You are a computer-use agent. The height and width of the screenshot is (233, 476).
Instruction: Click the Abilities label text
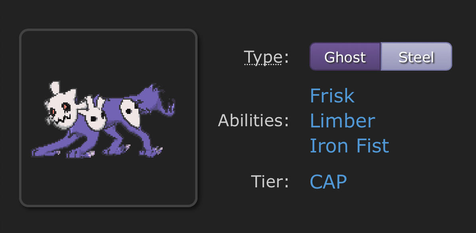click(x=253, y=121)
